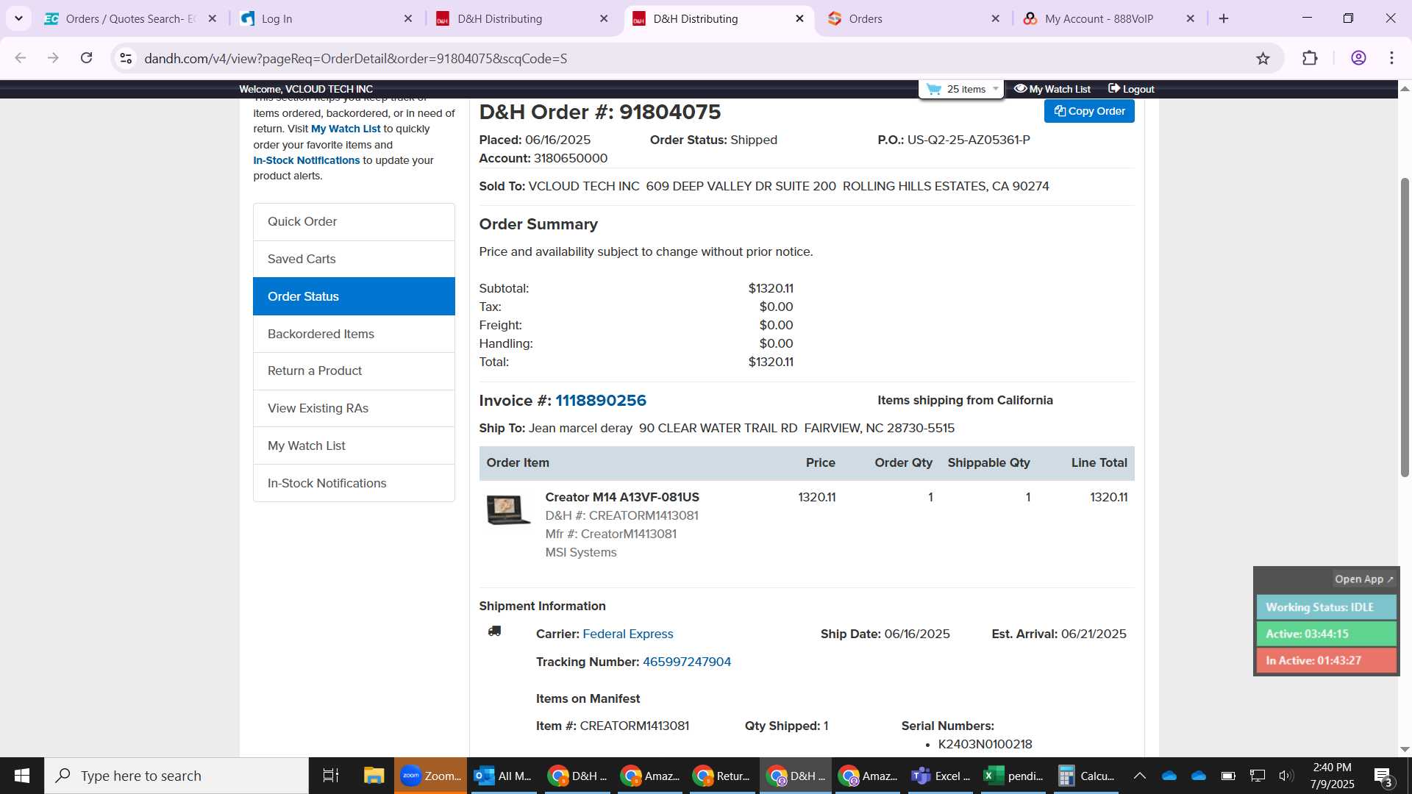Select Quick Order menu item
The width and height of the screenshot is (1412, 794).
pyautogui.click(x=354, y=221)
